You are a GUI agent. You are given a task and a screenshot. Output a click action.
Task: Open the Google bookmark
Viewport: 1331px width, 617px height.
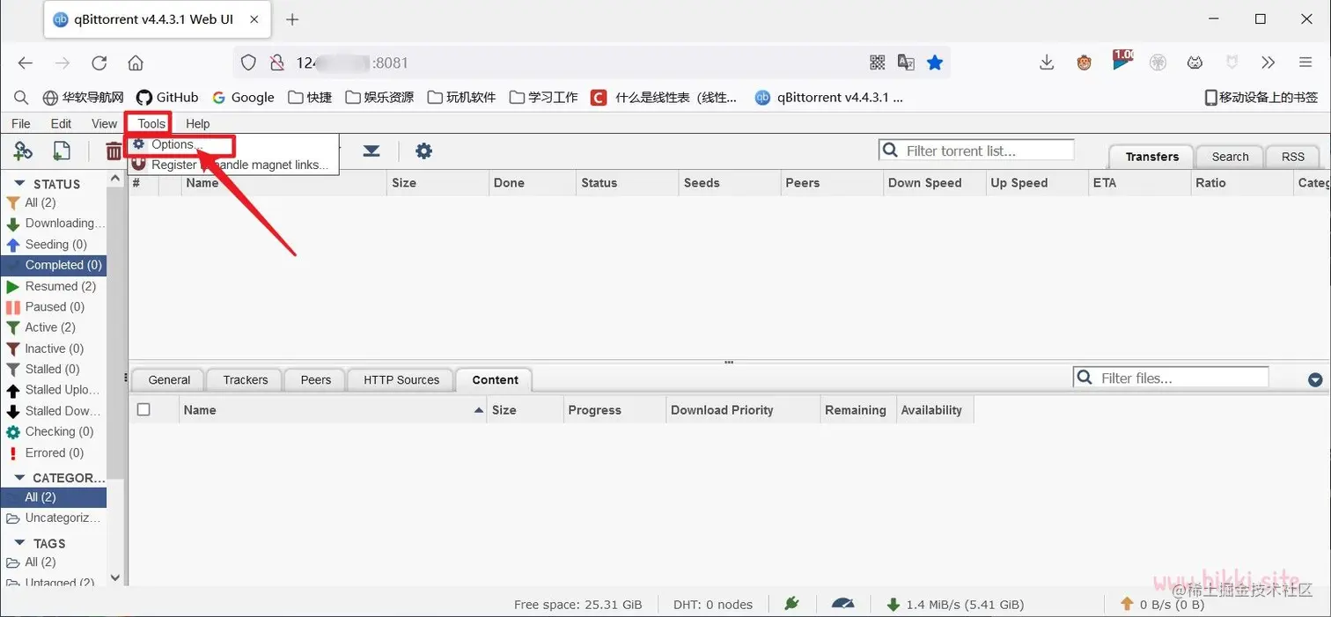click(243, 97)
